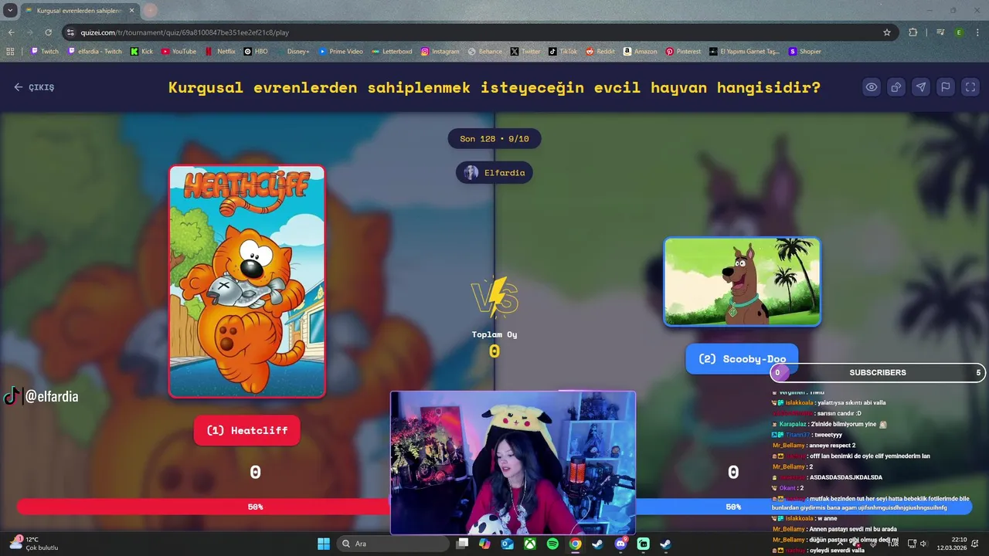The image size is (989, 556).
Task: Open the Shopier bookmark
Action: [x=805, y=52]
